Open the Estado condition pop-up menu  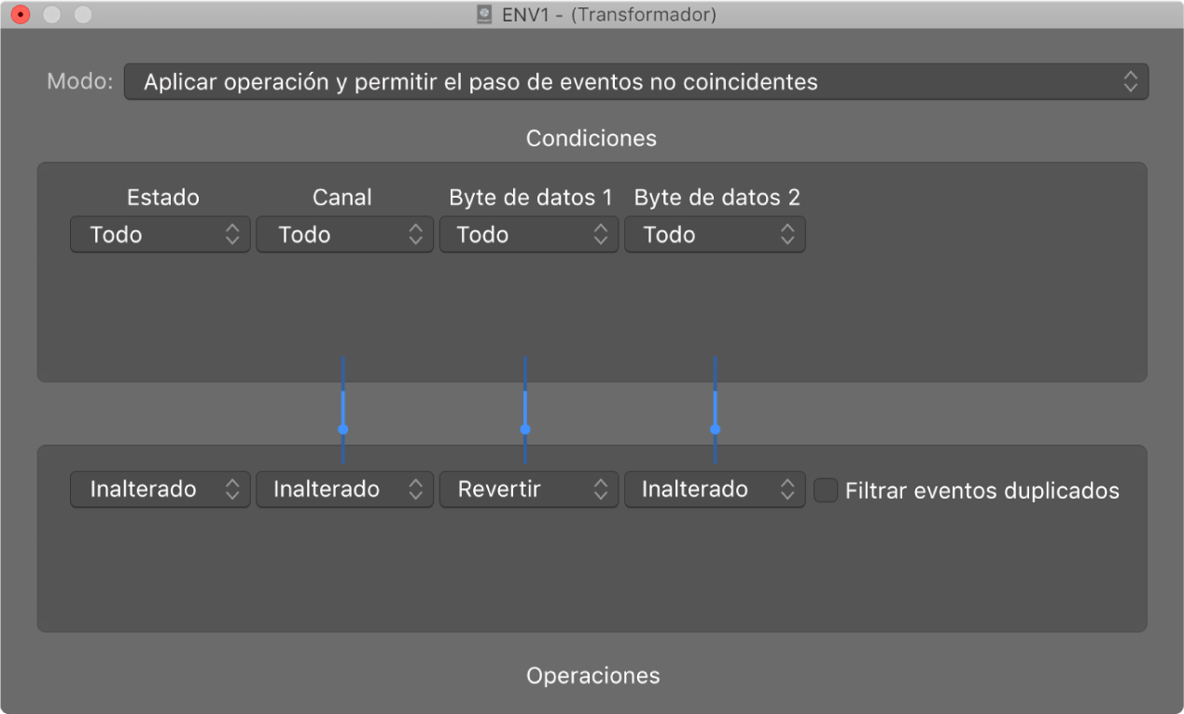[160, 235]
